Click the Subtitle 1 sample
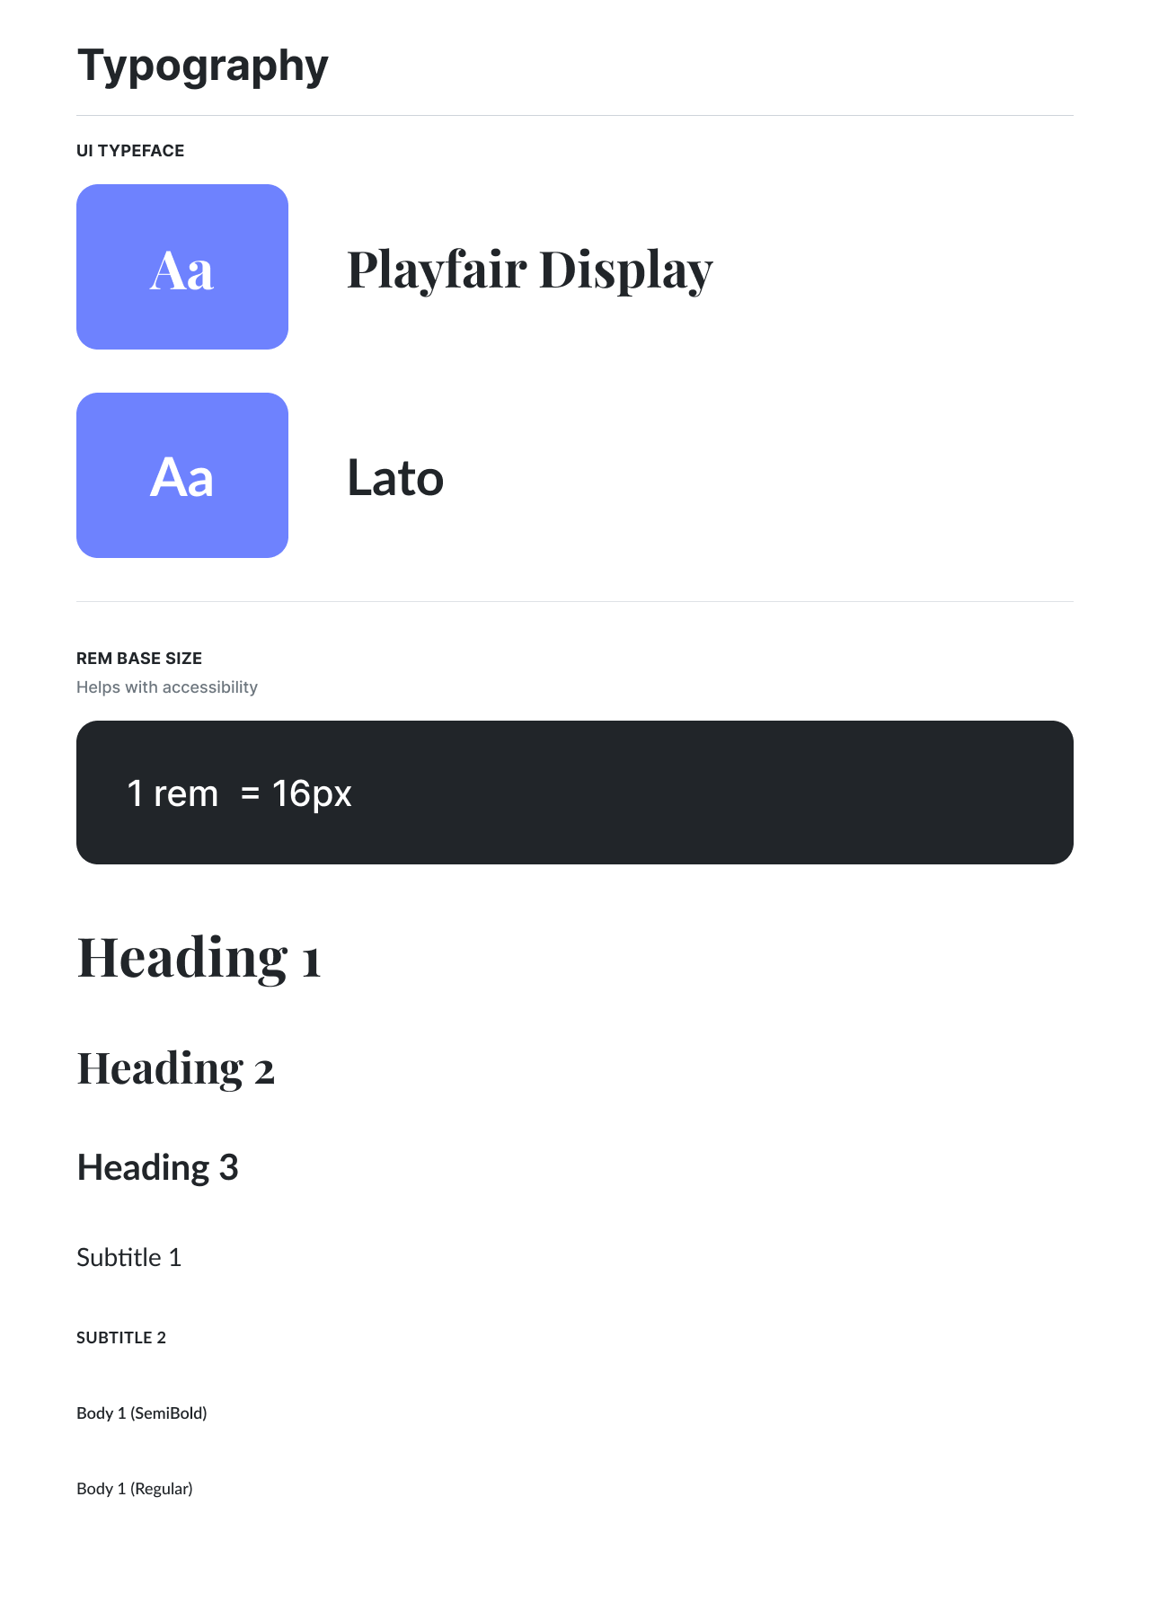The image size is (1150, 1603). (129, 1257)
